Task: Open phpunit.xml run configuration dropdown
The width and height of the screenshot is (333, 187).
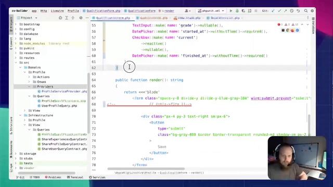Action: tap(211, 11)
